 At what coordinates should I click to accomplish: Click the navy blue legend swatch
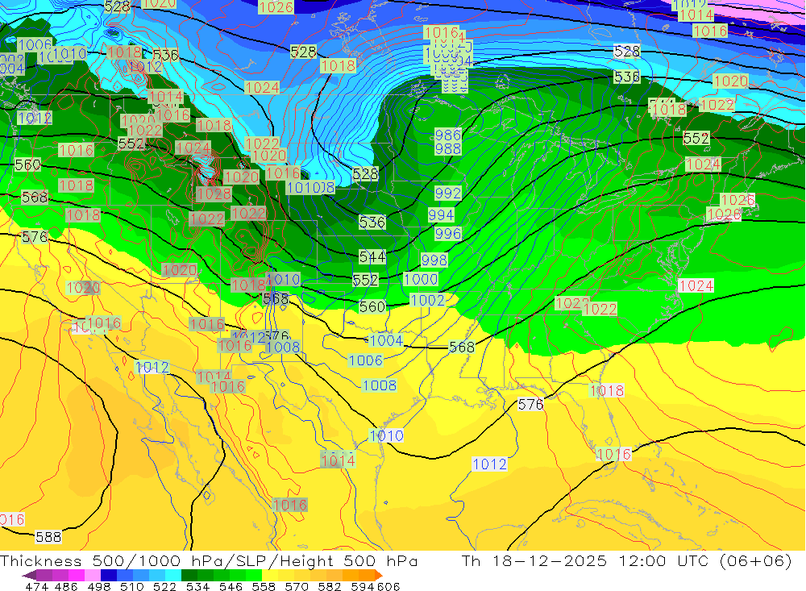click(107, 575)
